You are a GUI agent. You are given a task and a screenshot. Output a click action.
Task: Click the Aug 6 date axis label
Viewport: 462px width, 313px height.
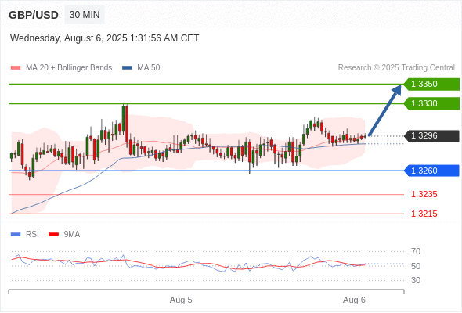click(x=354, y=300)
